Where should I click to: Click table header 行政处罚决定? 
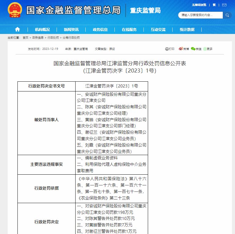pyautogui.click(x=47, y=222)
